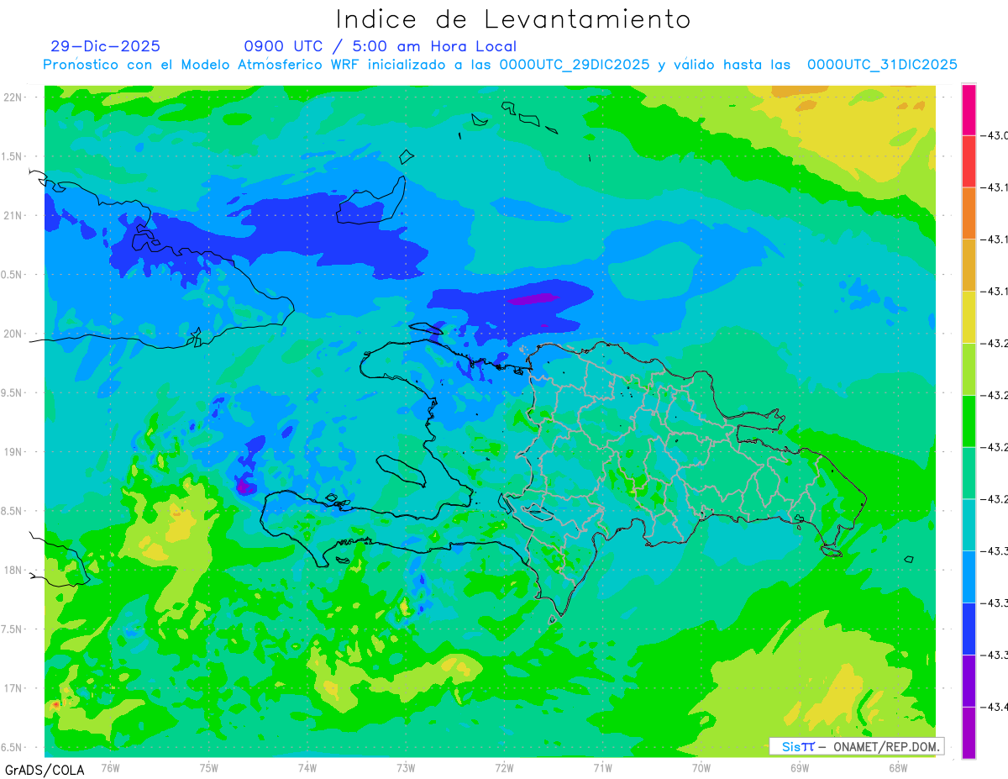Click the '18N' latitude axis label
Image resolution: width=1008 pixels, height=779 pixels.
[x=14, y=570]
